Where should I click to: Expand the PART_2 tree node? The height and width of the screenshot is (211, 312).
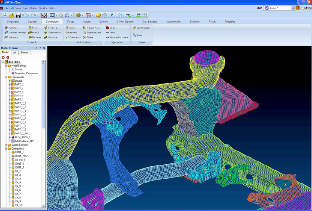pyautogui.click(x=9, y=85)
